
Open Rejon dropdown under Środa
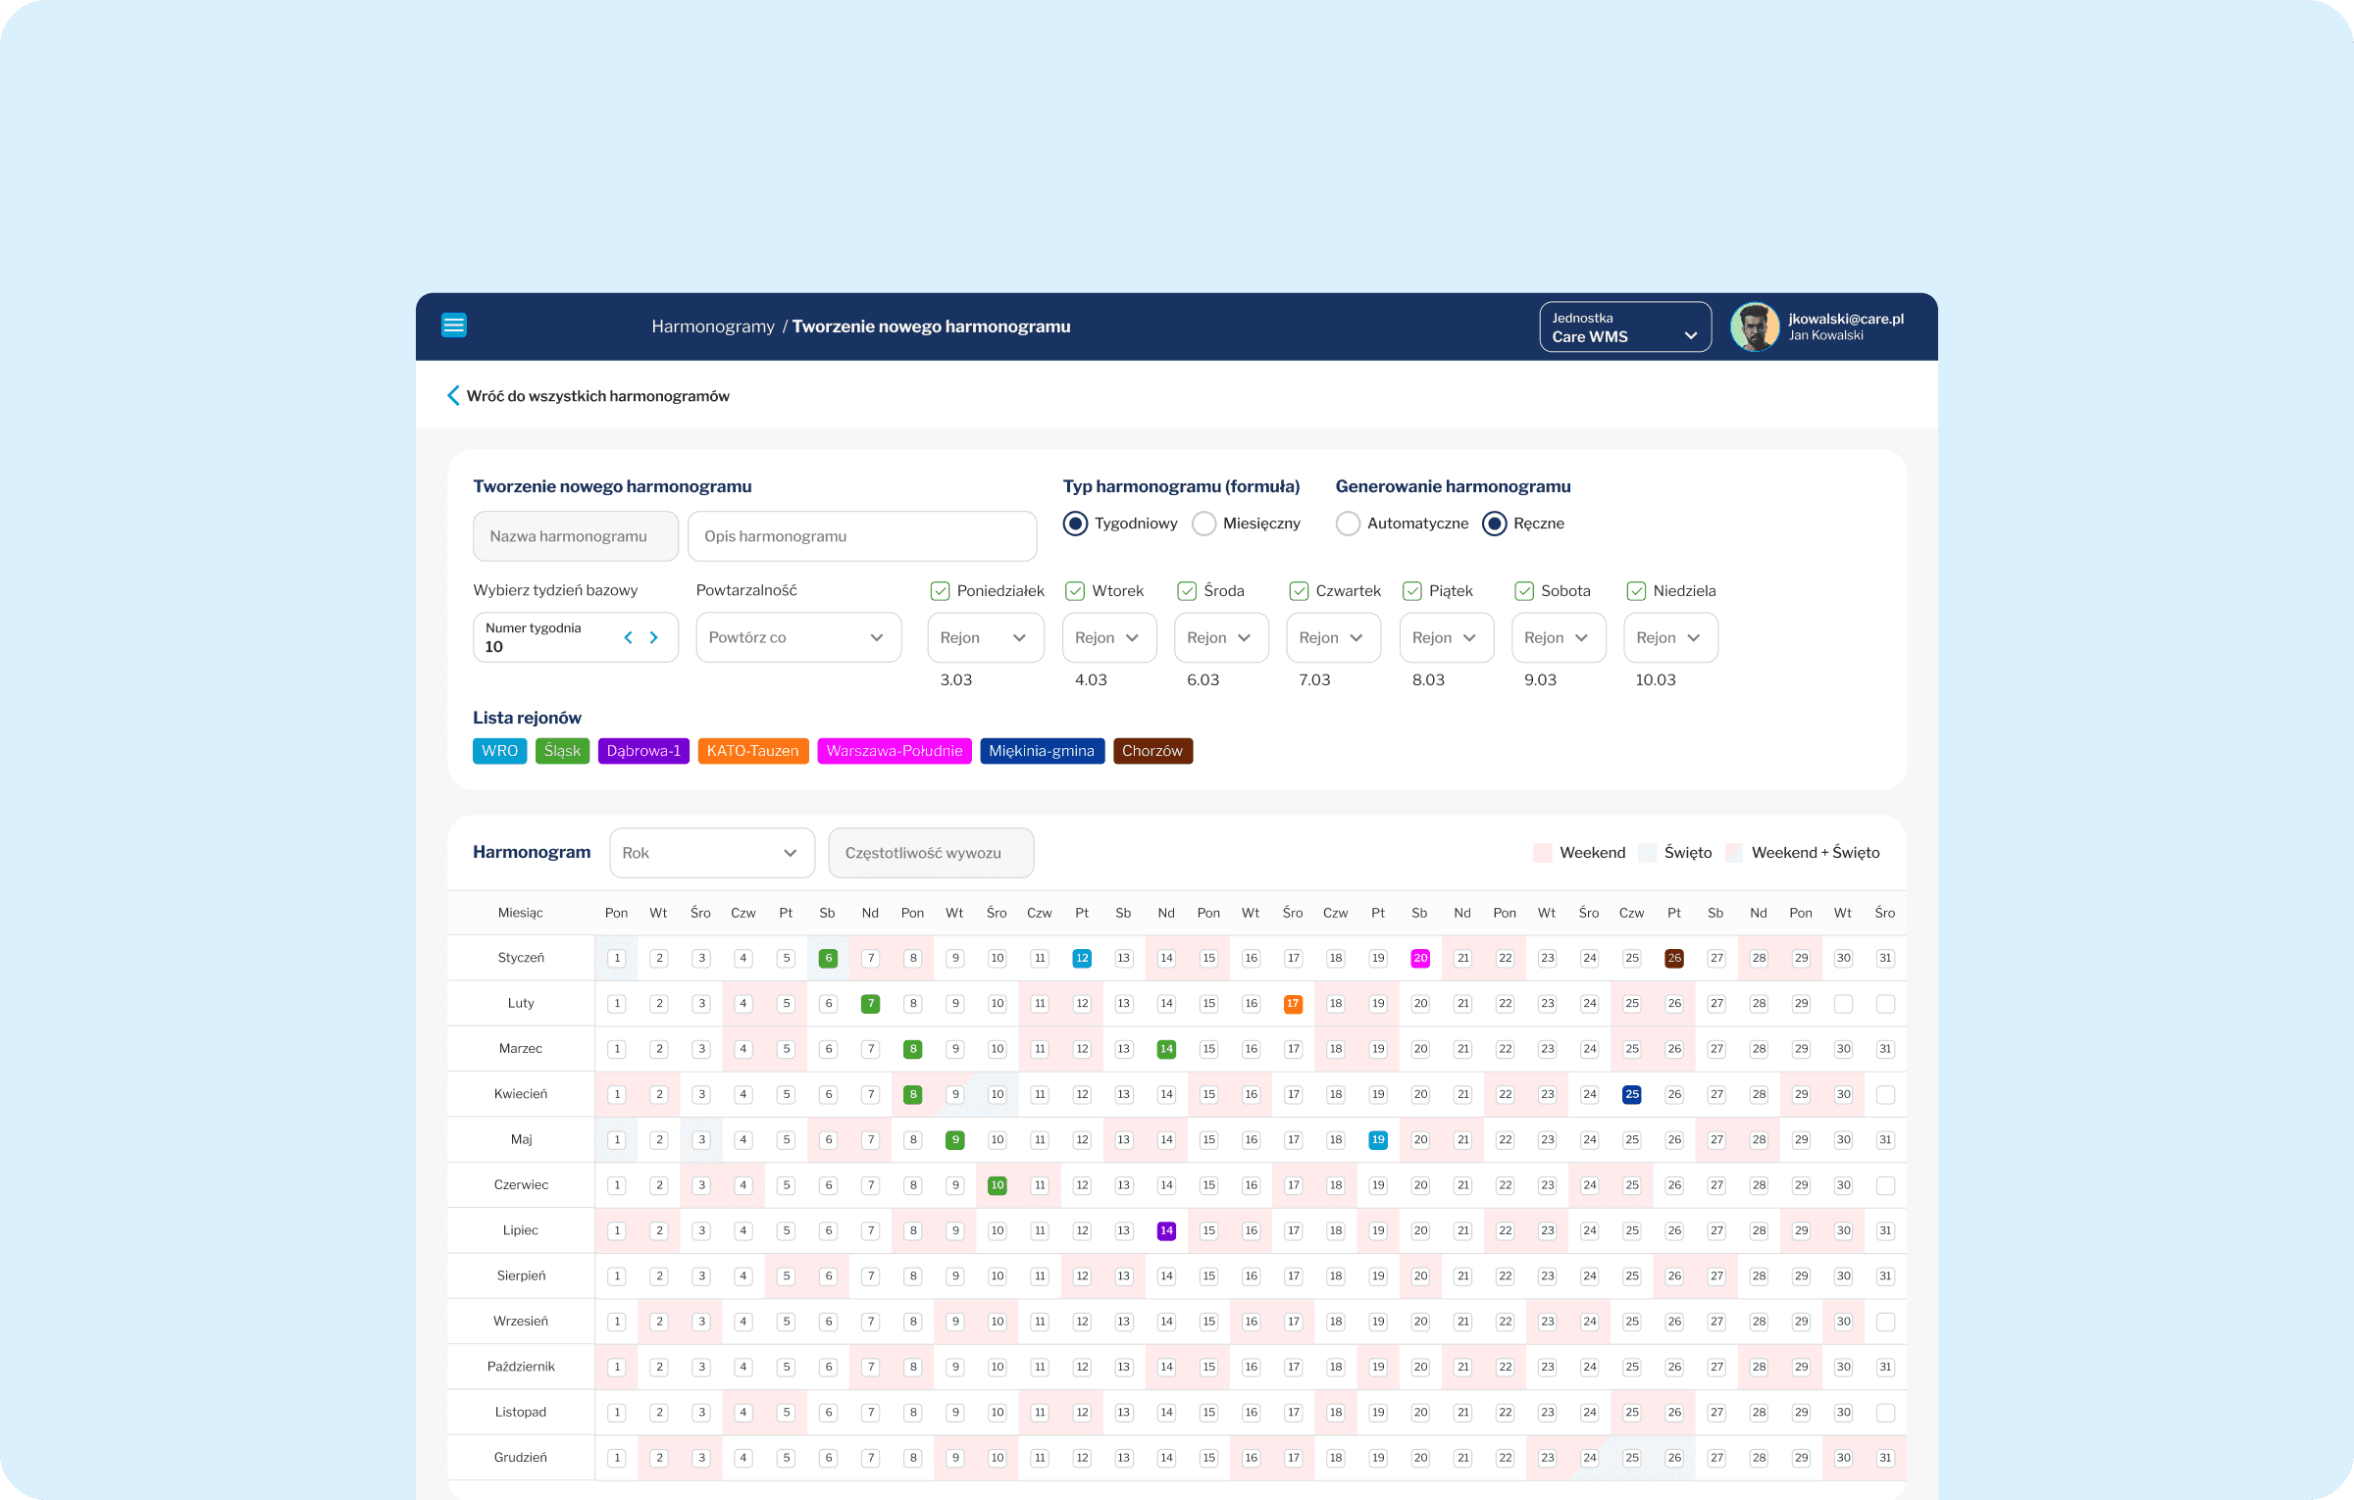1220,637
